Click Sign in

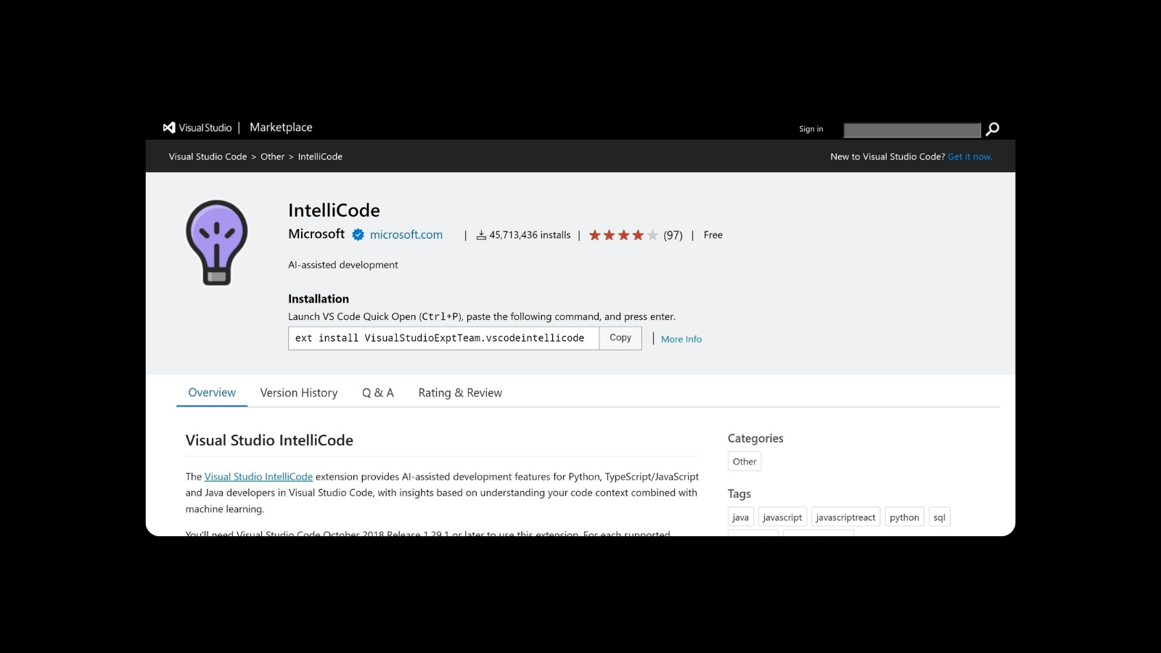tap(811, 129)
